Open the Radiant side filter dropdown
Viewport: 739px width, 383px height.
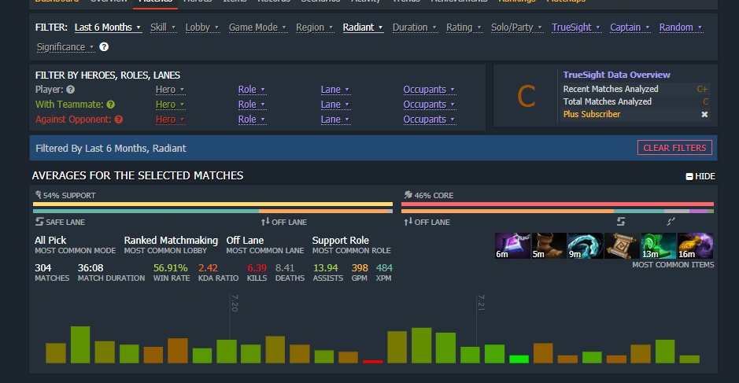click(x=363, y=28)
